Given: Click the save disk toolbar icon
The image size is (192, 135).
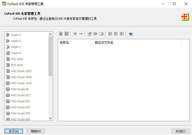Looking at the screenshot, I should pos(66,34).
